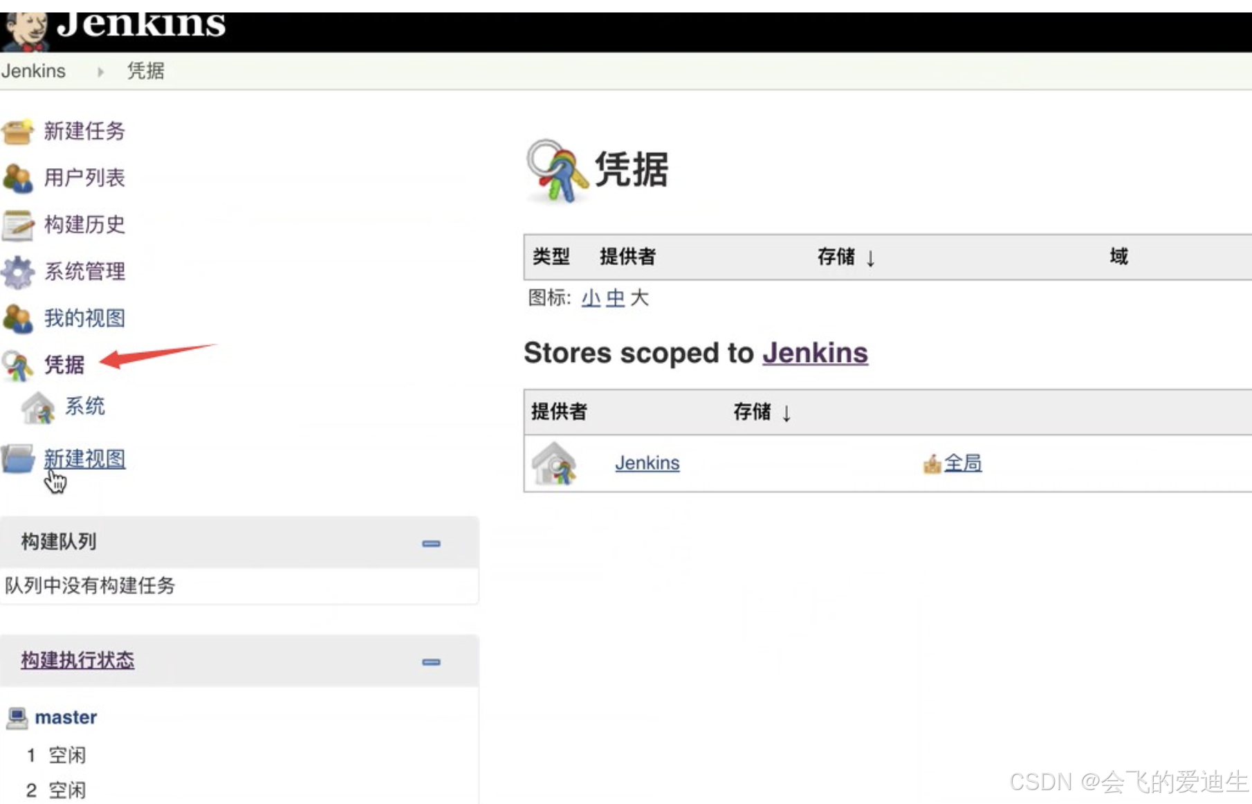Open the 全局 domain link
The height and width of the screenshot is (804, 1252).
(x=963, y=463)
